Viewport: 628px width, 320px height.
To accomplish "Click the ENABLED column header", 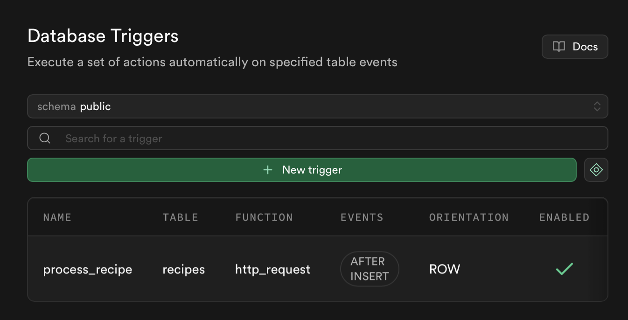I will pos(564,217).
